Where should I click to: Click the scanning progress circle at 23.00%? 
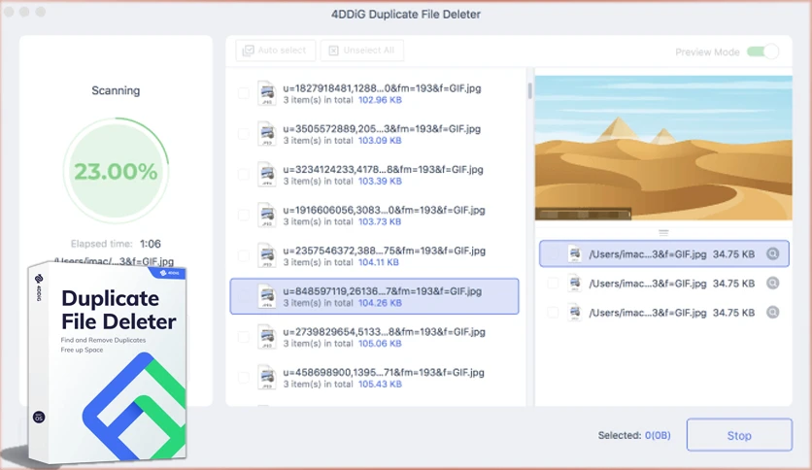click(116, 171)
